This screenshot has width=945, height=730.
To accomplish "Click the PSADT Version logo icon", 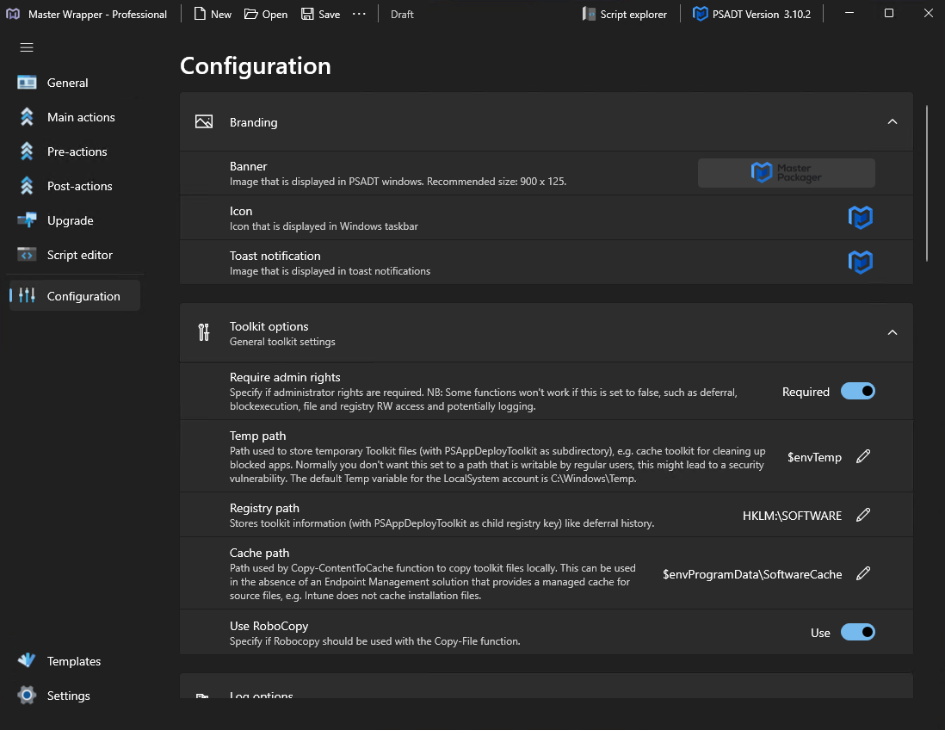I will tap(700, 14).
